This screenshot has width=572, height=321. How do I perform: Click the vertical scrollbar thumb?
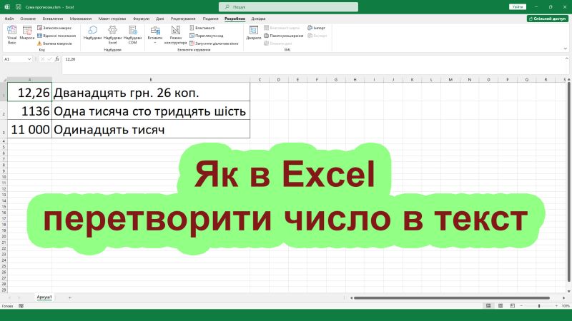(x=569, y=182)
